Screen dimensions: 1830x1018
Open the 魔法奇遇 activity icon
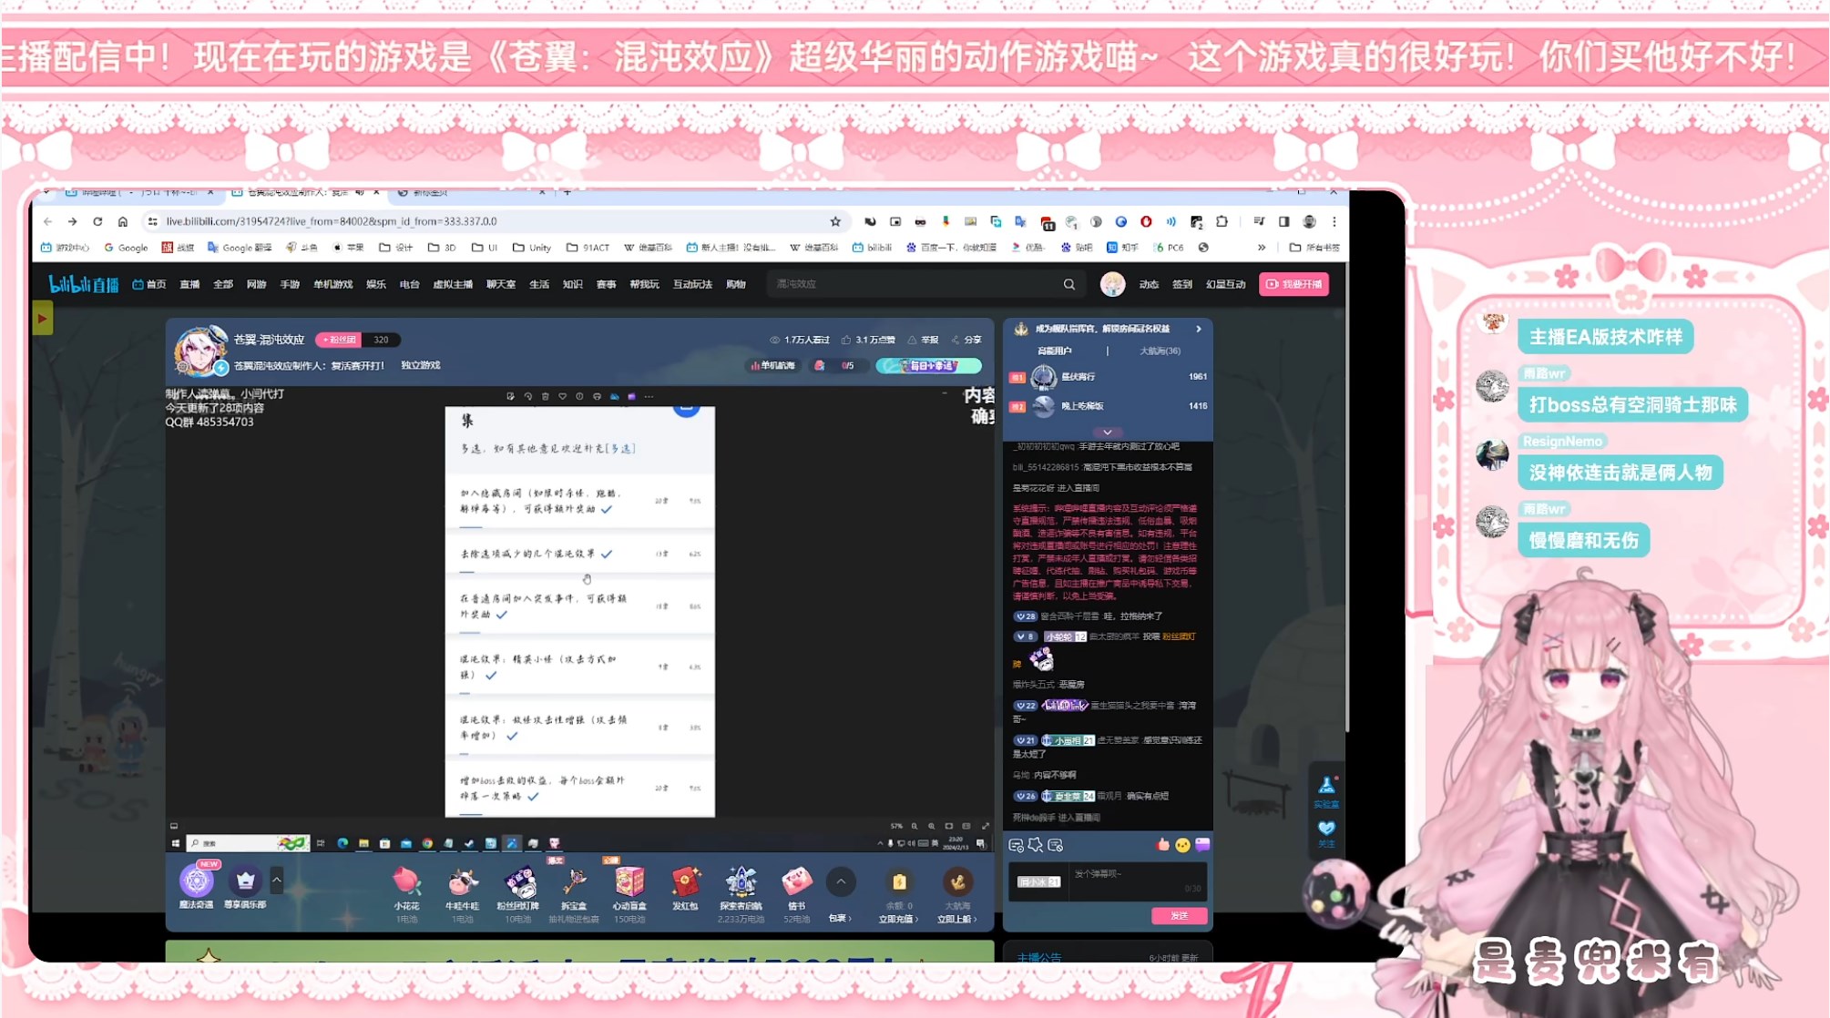(x=196, y=881)
